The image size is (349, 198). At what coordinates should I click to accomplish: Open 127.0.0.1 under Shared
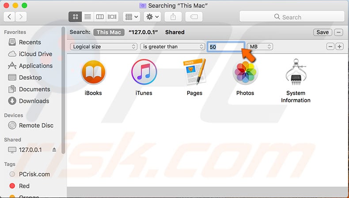pyautogui.click(x=25, y=150)
